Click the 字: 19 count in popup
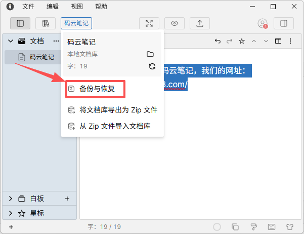 tap(77, 66)
